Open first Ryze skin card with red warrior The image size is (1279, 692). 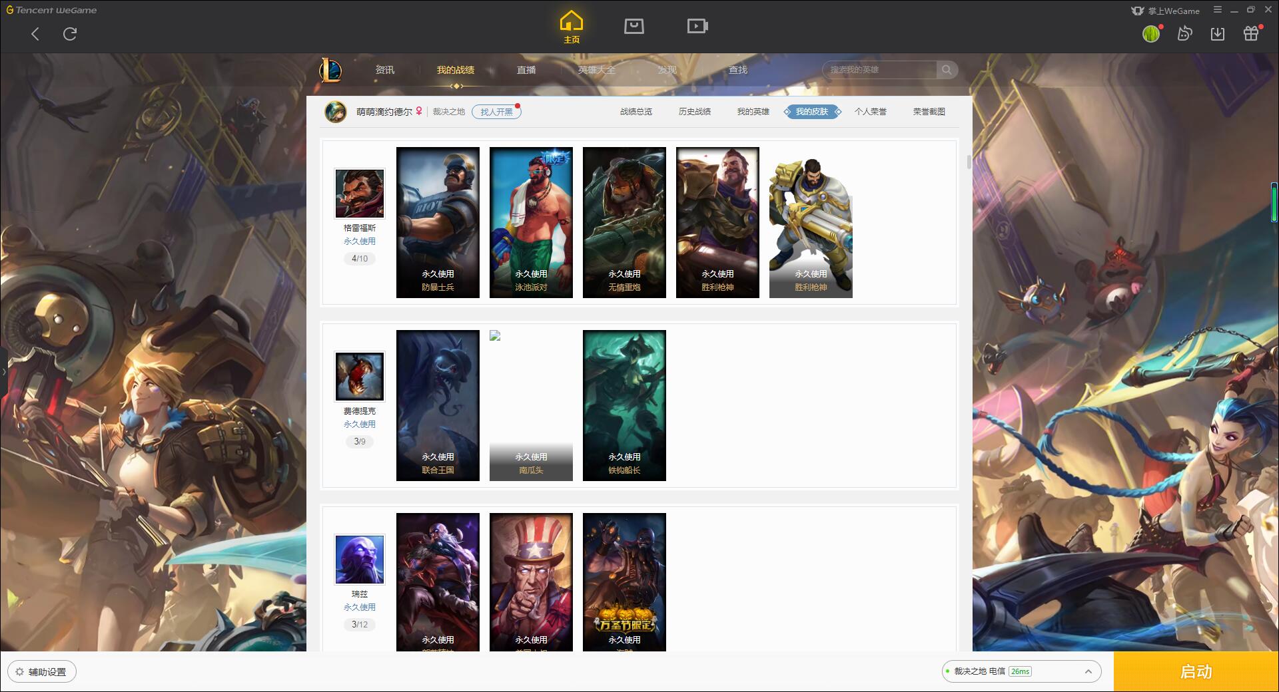438,582
